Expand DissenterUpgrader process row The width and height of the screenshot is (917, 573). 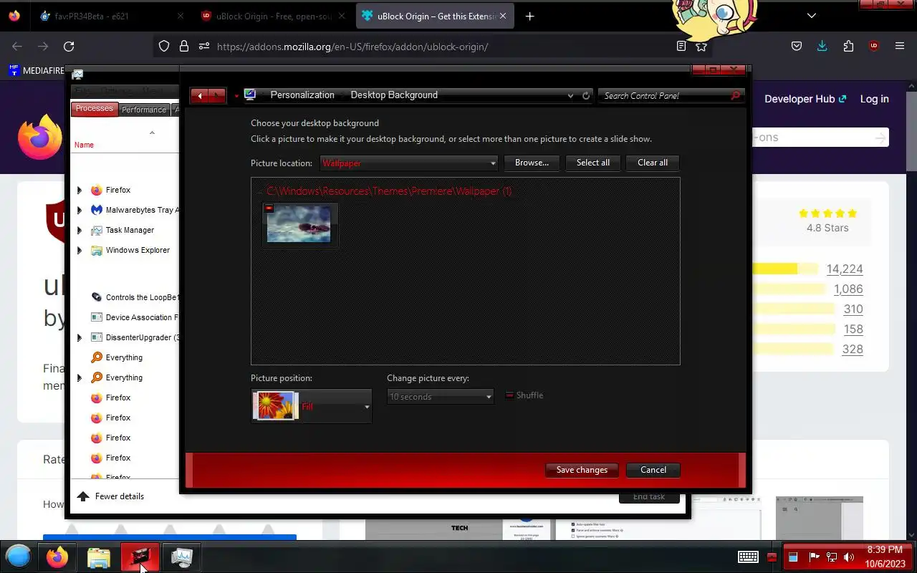pyautogui.click(x=80, y=338)
